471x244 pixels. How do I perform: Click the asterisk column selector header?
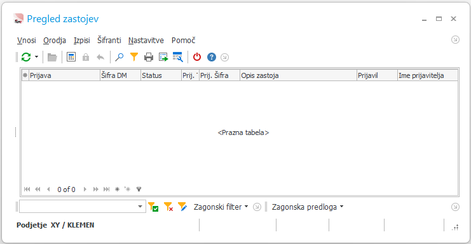point(25,75)
